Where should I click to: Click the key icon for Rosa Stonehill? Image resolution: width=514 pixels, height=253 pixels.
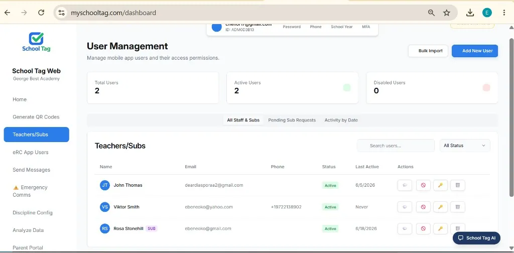coord(440,228)
